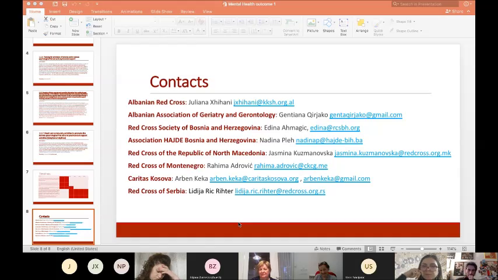Click the rahima.adrovic@ckcg.me link
This screenshot has width=498, height=280.
(290, 166)
